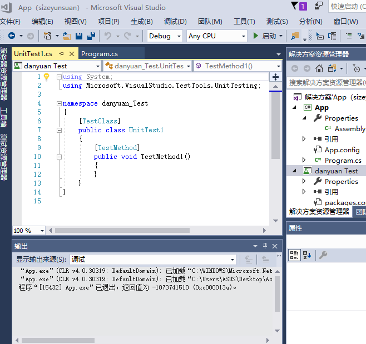The width and height of the screenshot is (366, 344).
Task: Click the editor vertical scrollbar thumb
Action: click(x=275, y=126)
